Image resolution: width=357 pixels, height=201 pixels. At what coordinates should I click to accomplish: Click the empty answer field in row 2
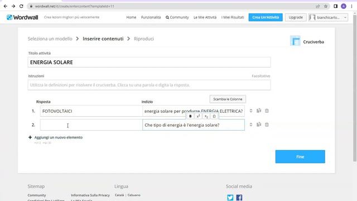(x=91, y=125)
